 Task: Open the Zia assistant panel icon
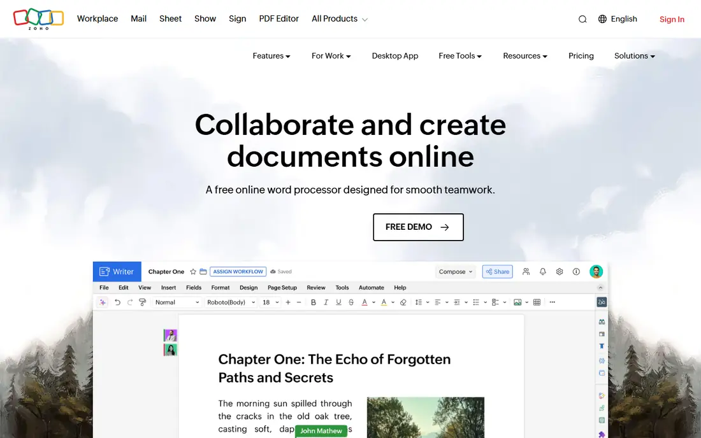602,302
